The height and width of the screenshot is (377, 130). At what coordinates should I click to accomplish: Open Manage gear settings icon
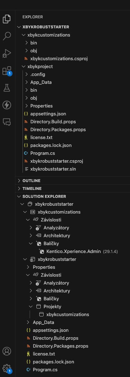click(x=7, y=368)
